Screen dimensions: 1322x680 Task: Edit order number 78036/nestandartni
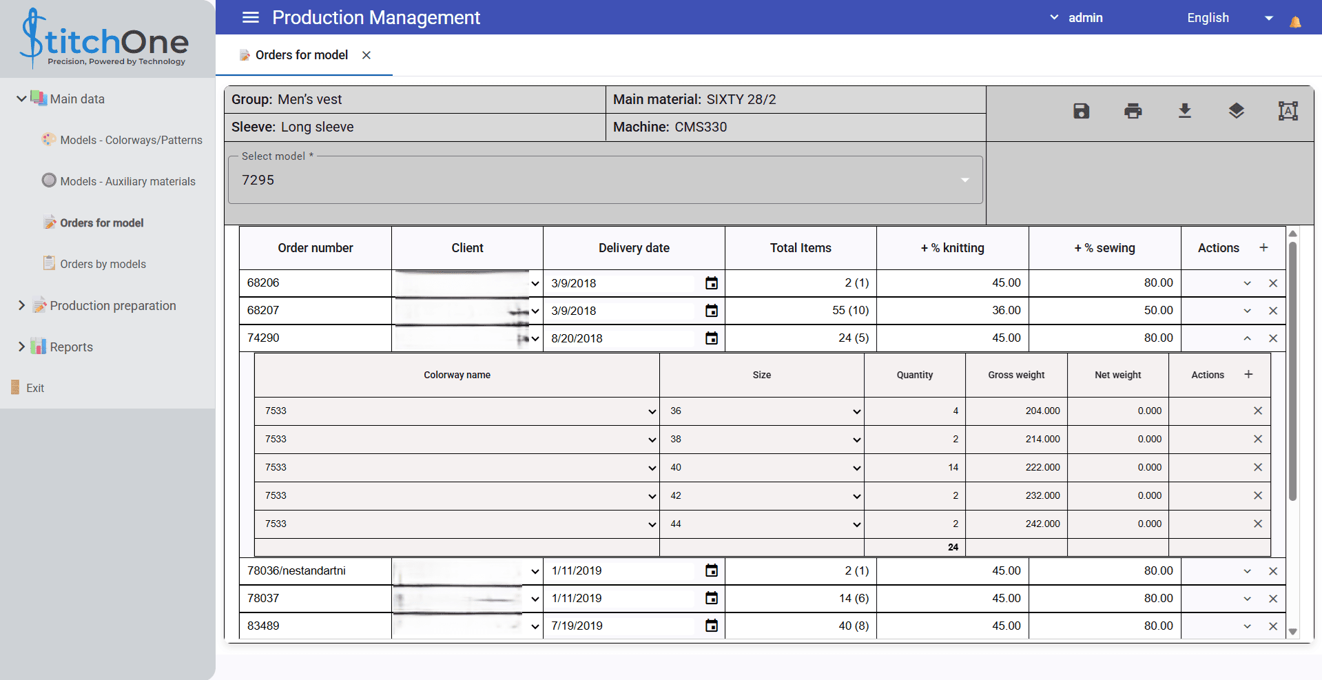pyautogui.click(x=316, y=570)
